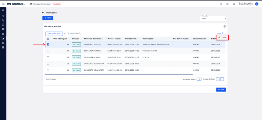Open the Situação dropdown showing Todas
Viewport: 262px width, 120px height.
click(x=213, y=18)
